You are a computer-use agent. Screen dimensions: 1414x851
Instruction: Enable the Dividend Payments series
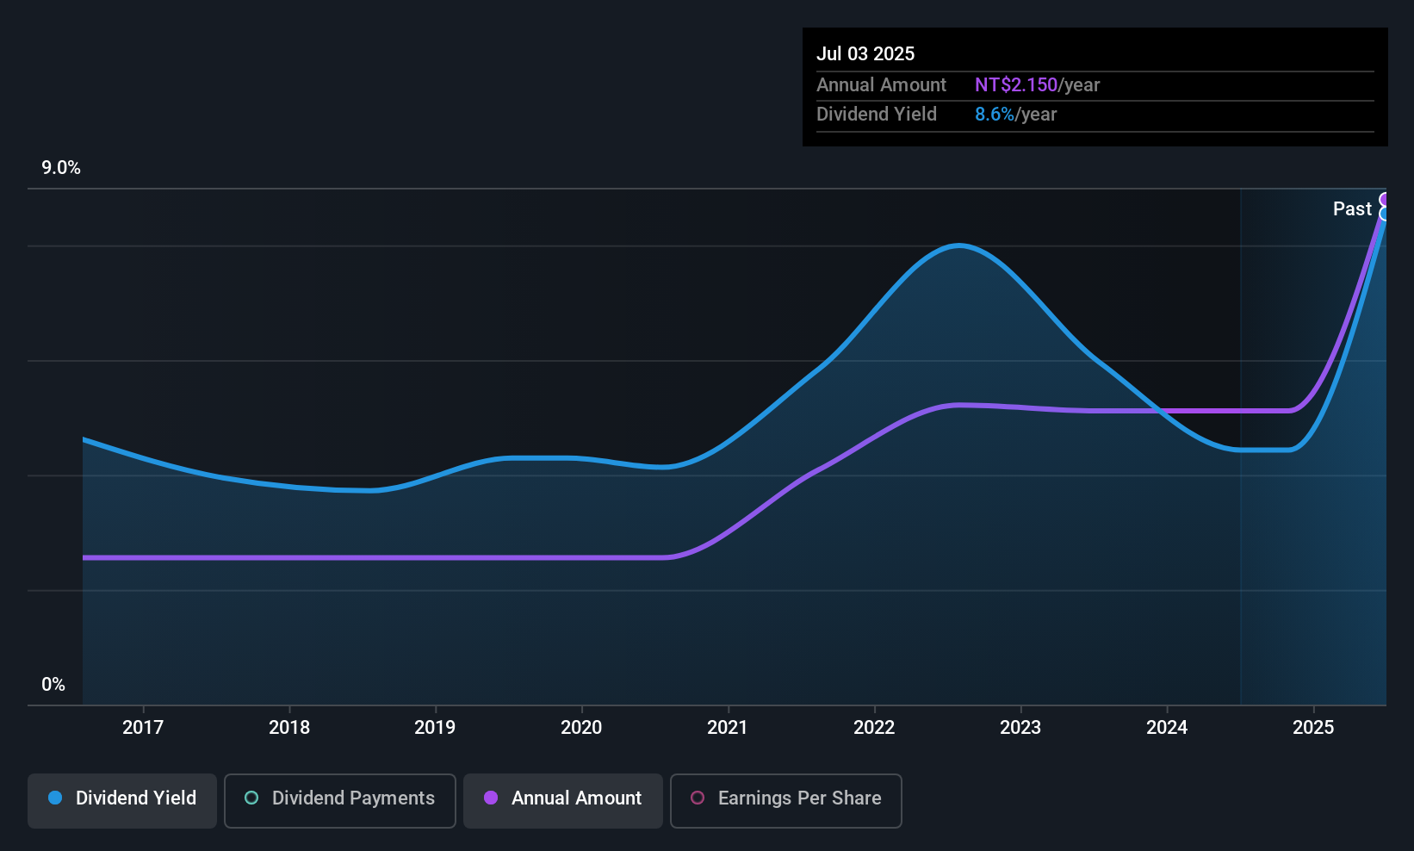(339, 799)
